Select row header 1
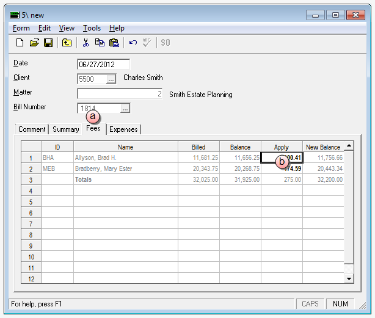375x318 pixels. click(x=31, y=157)
